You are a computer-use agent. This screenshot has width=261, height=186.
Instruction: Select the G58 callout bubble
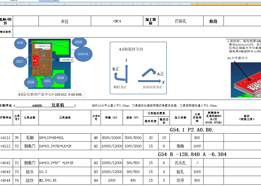(x=20, y=44)
